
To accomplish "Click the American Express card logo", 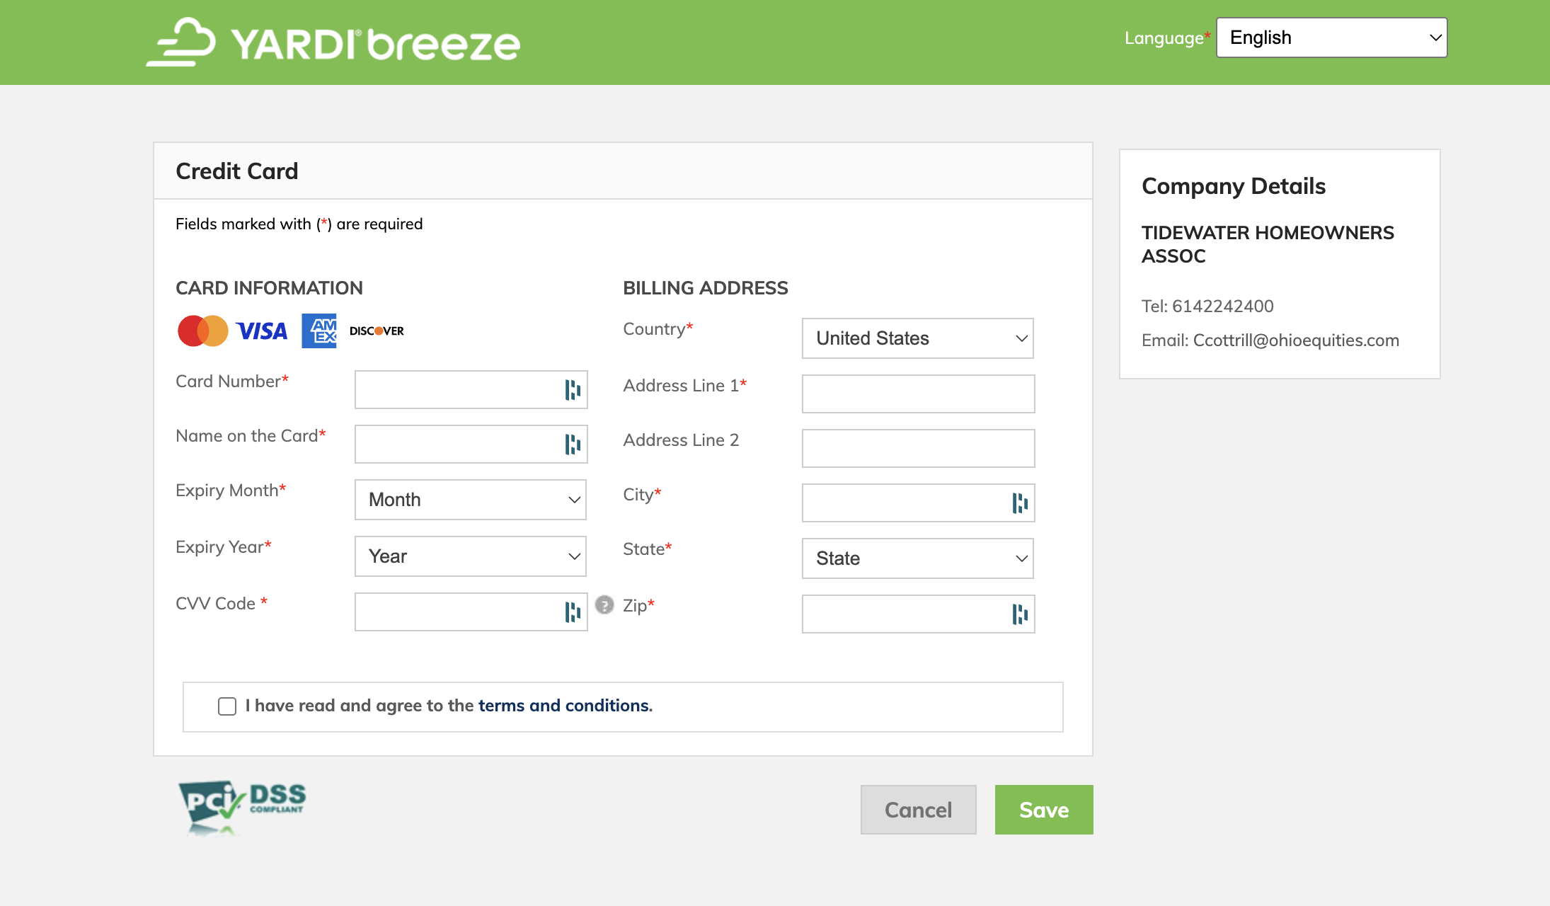I will click(319, 331).
